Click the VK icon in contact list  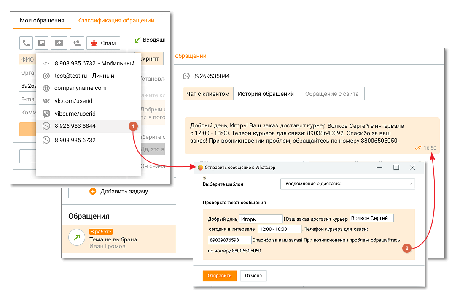46,101
